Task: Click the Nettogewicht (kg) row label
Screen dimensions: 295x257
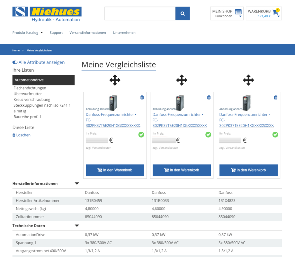Action: tap(31, 209)
